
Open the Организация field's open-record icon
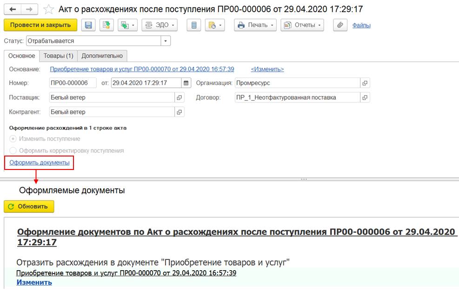[365, 83]
